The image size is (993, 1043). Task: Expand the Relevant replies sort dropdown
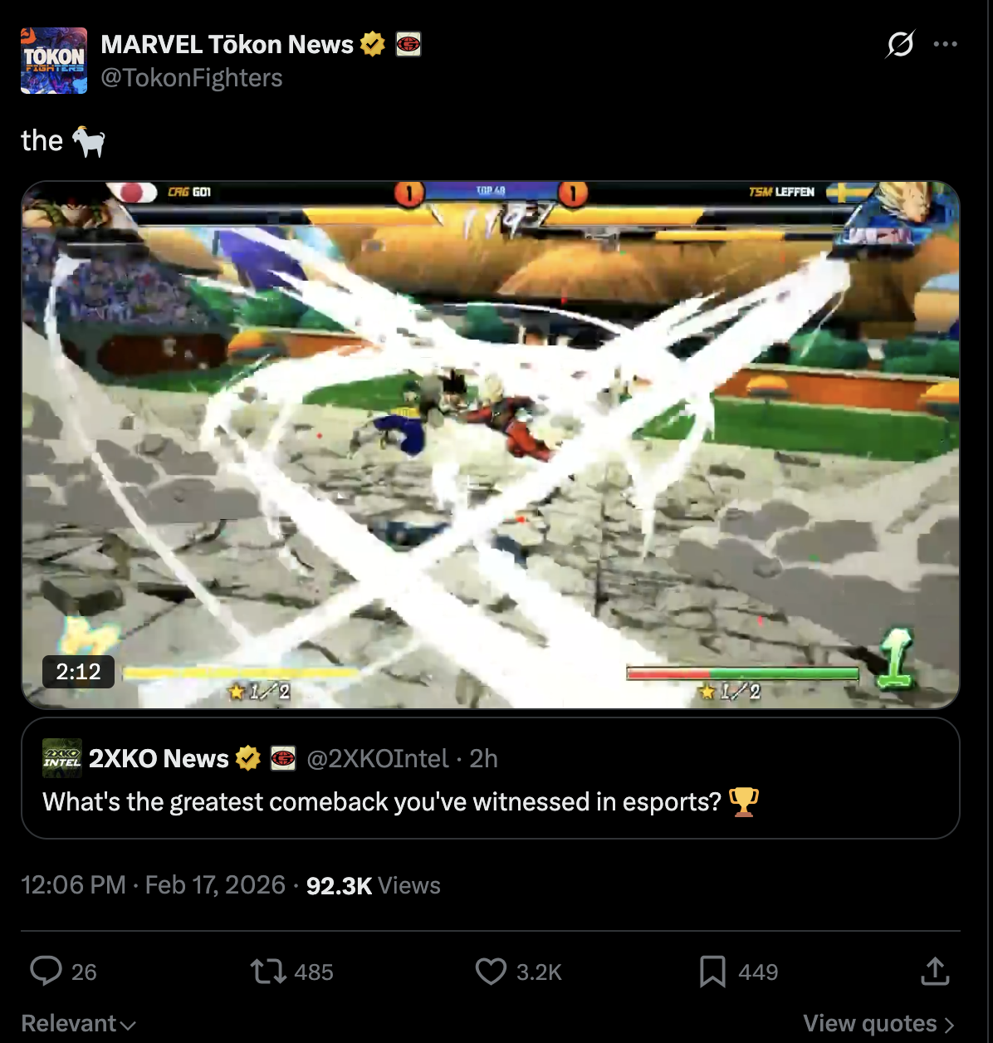79,1024
